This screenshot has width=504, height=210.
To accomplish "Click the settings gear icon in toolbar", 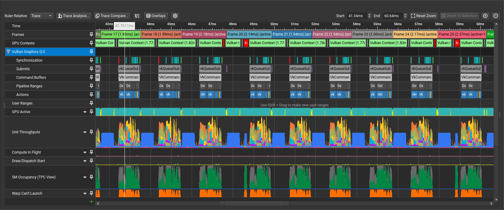I will [175, 16].
